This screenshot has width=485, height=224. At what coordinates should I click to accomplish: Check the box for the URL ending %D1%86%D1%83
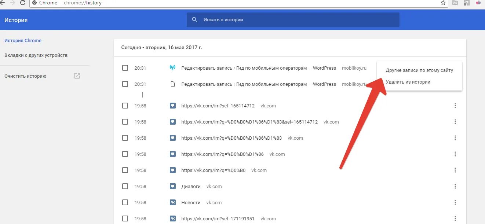(125, 138)
